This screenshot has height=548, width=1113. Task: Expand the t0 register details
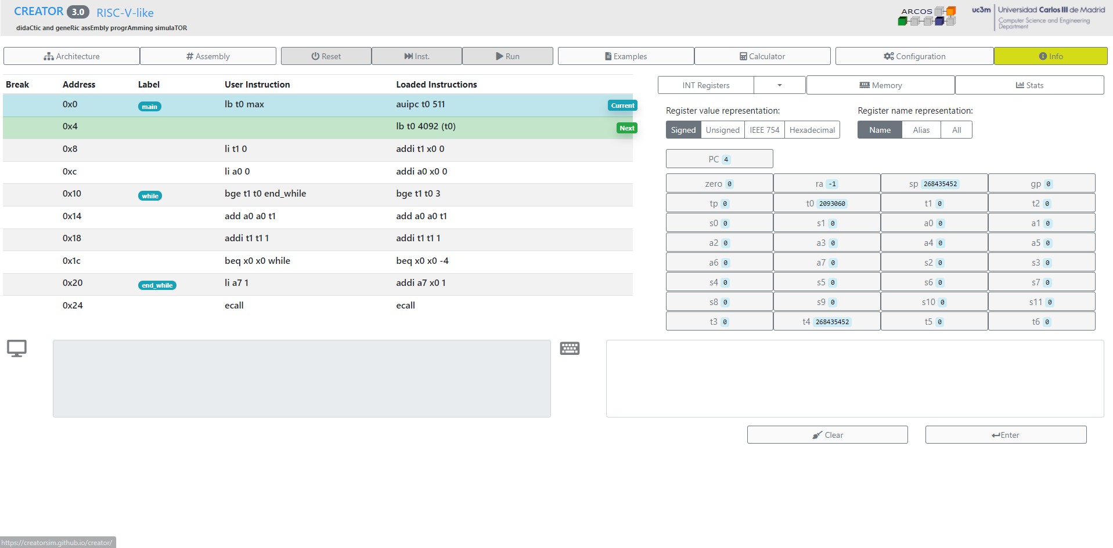tap(826, 204)
